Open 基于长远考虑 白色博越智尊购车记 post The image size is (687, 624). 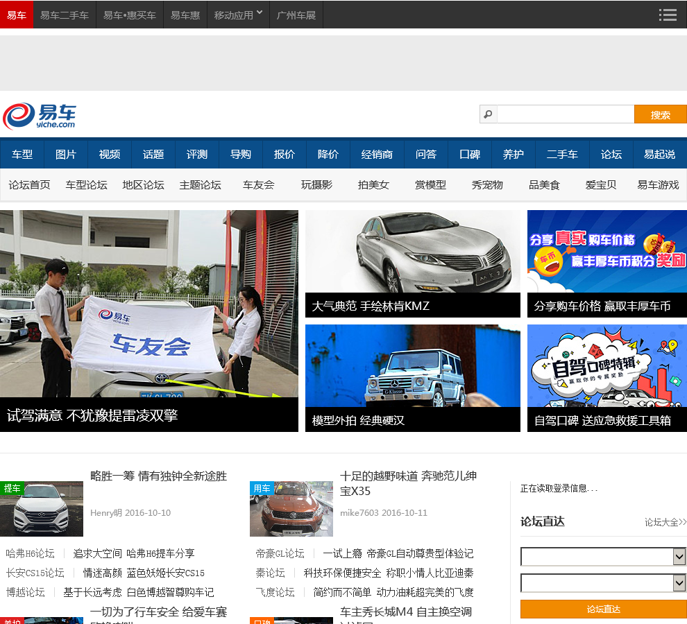139,593
